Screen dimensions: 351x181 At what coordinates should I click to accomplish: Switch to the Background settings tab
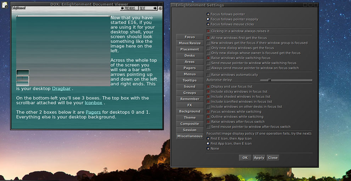tap(190, 111)
